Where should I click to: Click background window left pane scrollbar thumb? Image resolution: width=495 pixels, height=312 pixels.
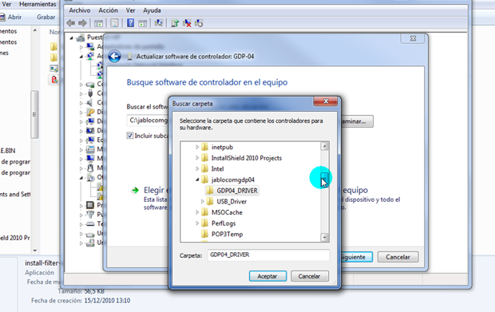pyautogui.click(x=34, y=115)
